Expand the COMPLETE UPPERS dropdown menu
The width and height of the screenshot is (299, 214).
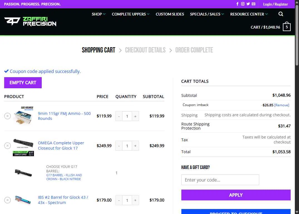pyautogui.click(x=131, y=14)
